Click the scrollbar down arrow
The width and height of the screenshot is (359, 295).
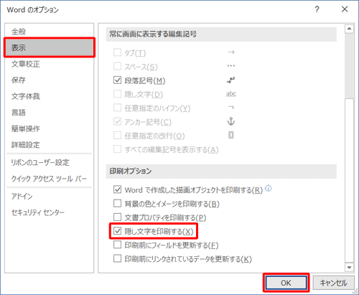pos(349,267)
